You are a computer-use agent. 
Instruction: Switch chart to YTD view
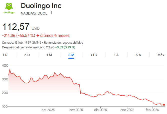click(94, 55)
